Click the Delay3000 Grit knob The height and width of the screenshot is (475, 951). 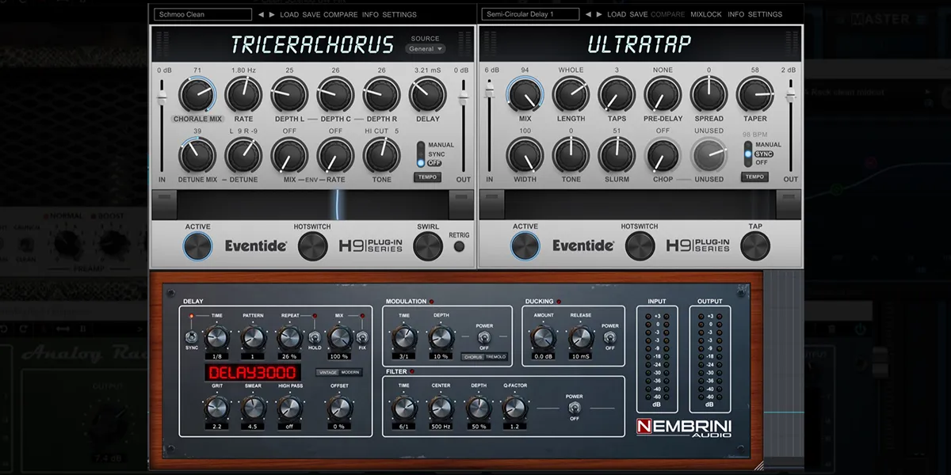[x=216, y=408]
